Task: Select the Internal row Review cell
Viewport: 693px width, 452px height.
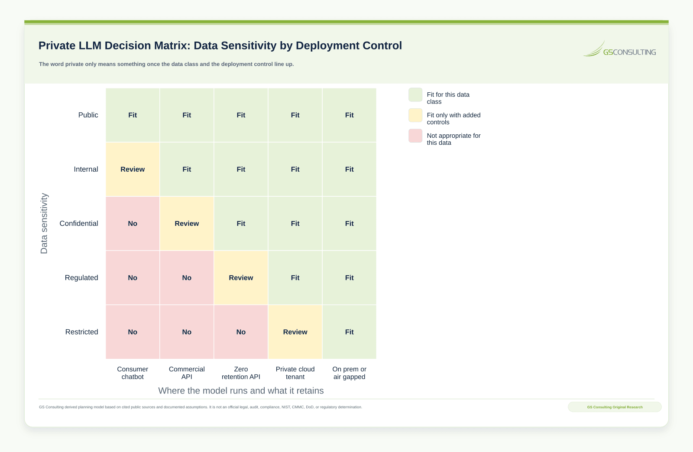Action: pyautogui.click(x=133, y=169)
